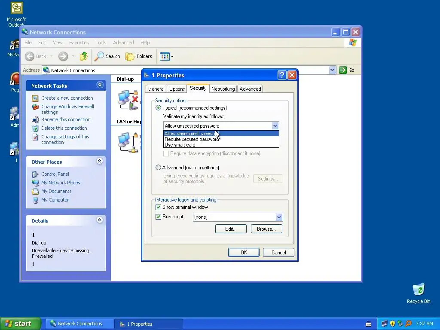Click the Windows Firewall settings icon
Screen dimensions: 440x330
click(35, 107)
